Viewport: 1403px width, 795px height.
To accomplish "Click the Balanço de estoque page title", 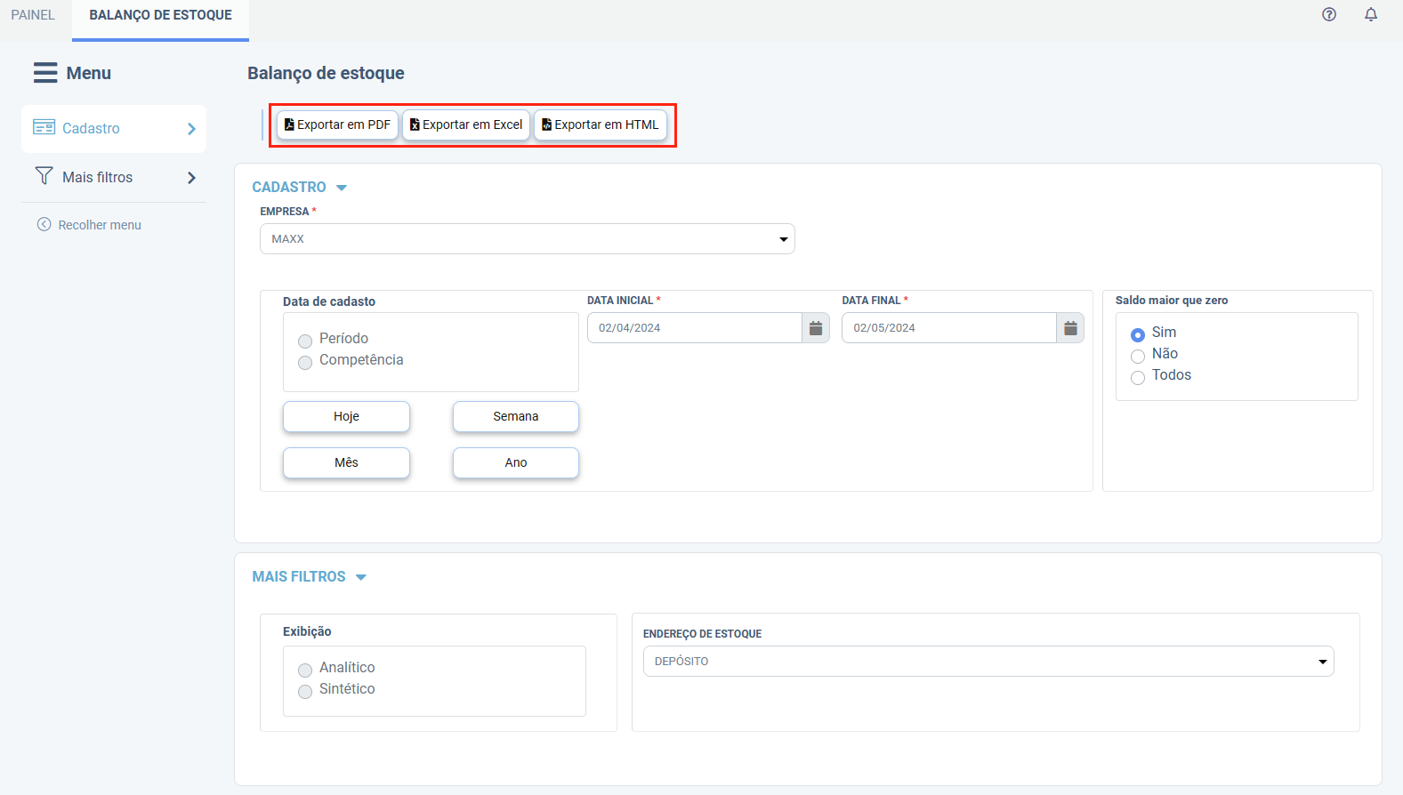I will click(x=326, y=73).
